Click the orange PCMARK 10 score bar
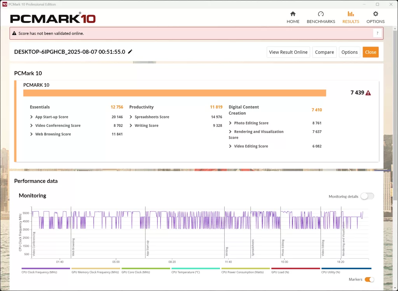 [x=175, y=93]
